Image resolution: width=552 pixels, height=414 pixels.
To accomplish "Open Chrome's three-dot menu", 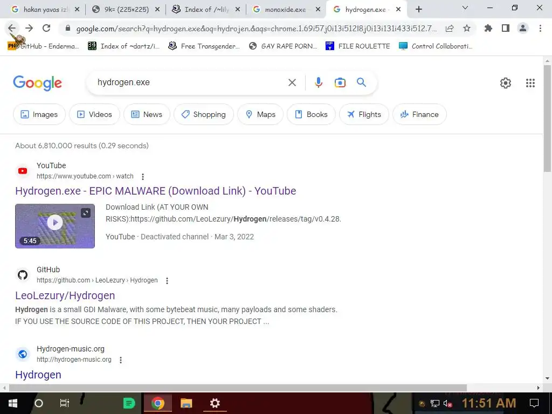I will pyautogui.click(x=540, y=28).
